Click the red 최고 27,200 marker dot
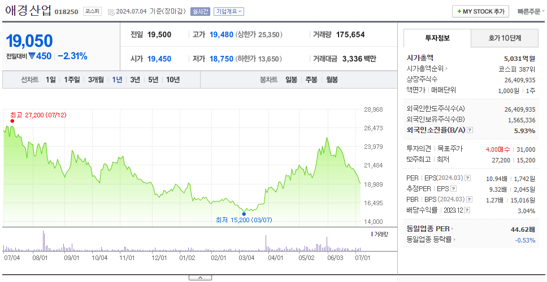 click(12, 121)
